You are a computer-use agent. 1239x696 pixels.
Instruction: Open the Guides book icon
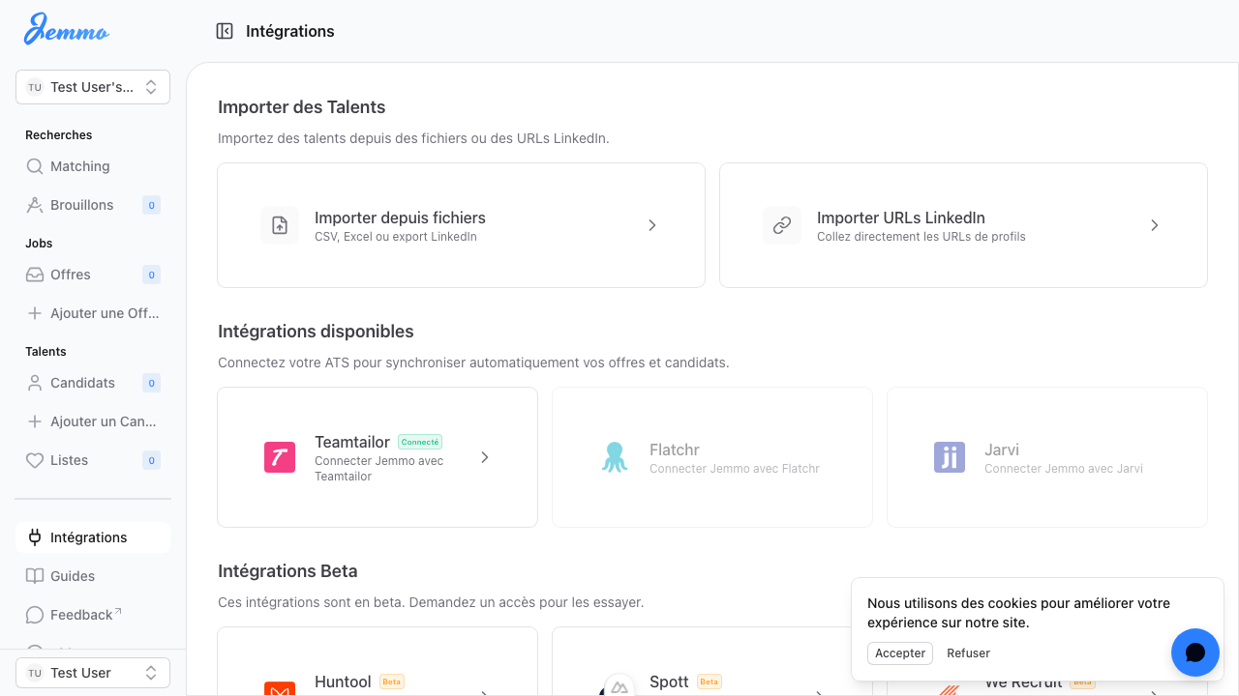click(33, 575)
